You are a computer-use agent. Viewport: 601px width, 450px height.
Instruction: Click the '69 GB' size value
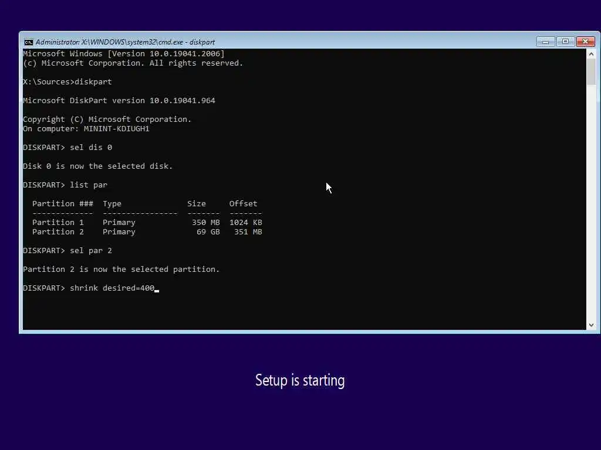click(208, 232)
